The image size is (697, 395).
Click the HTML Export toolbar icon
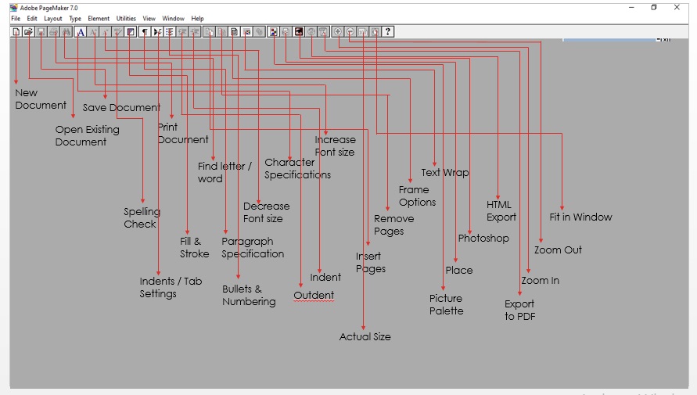311,32
